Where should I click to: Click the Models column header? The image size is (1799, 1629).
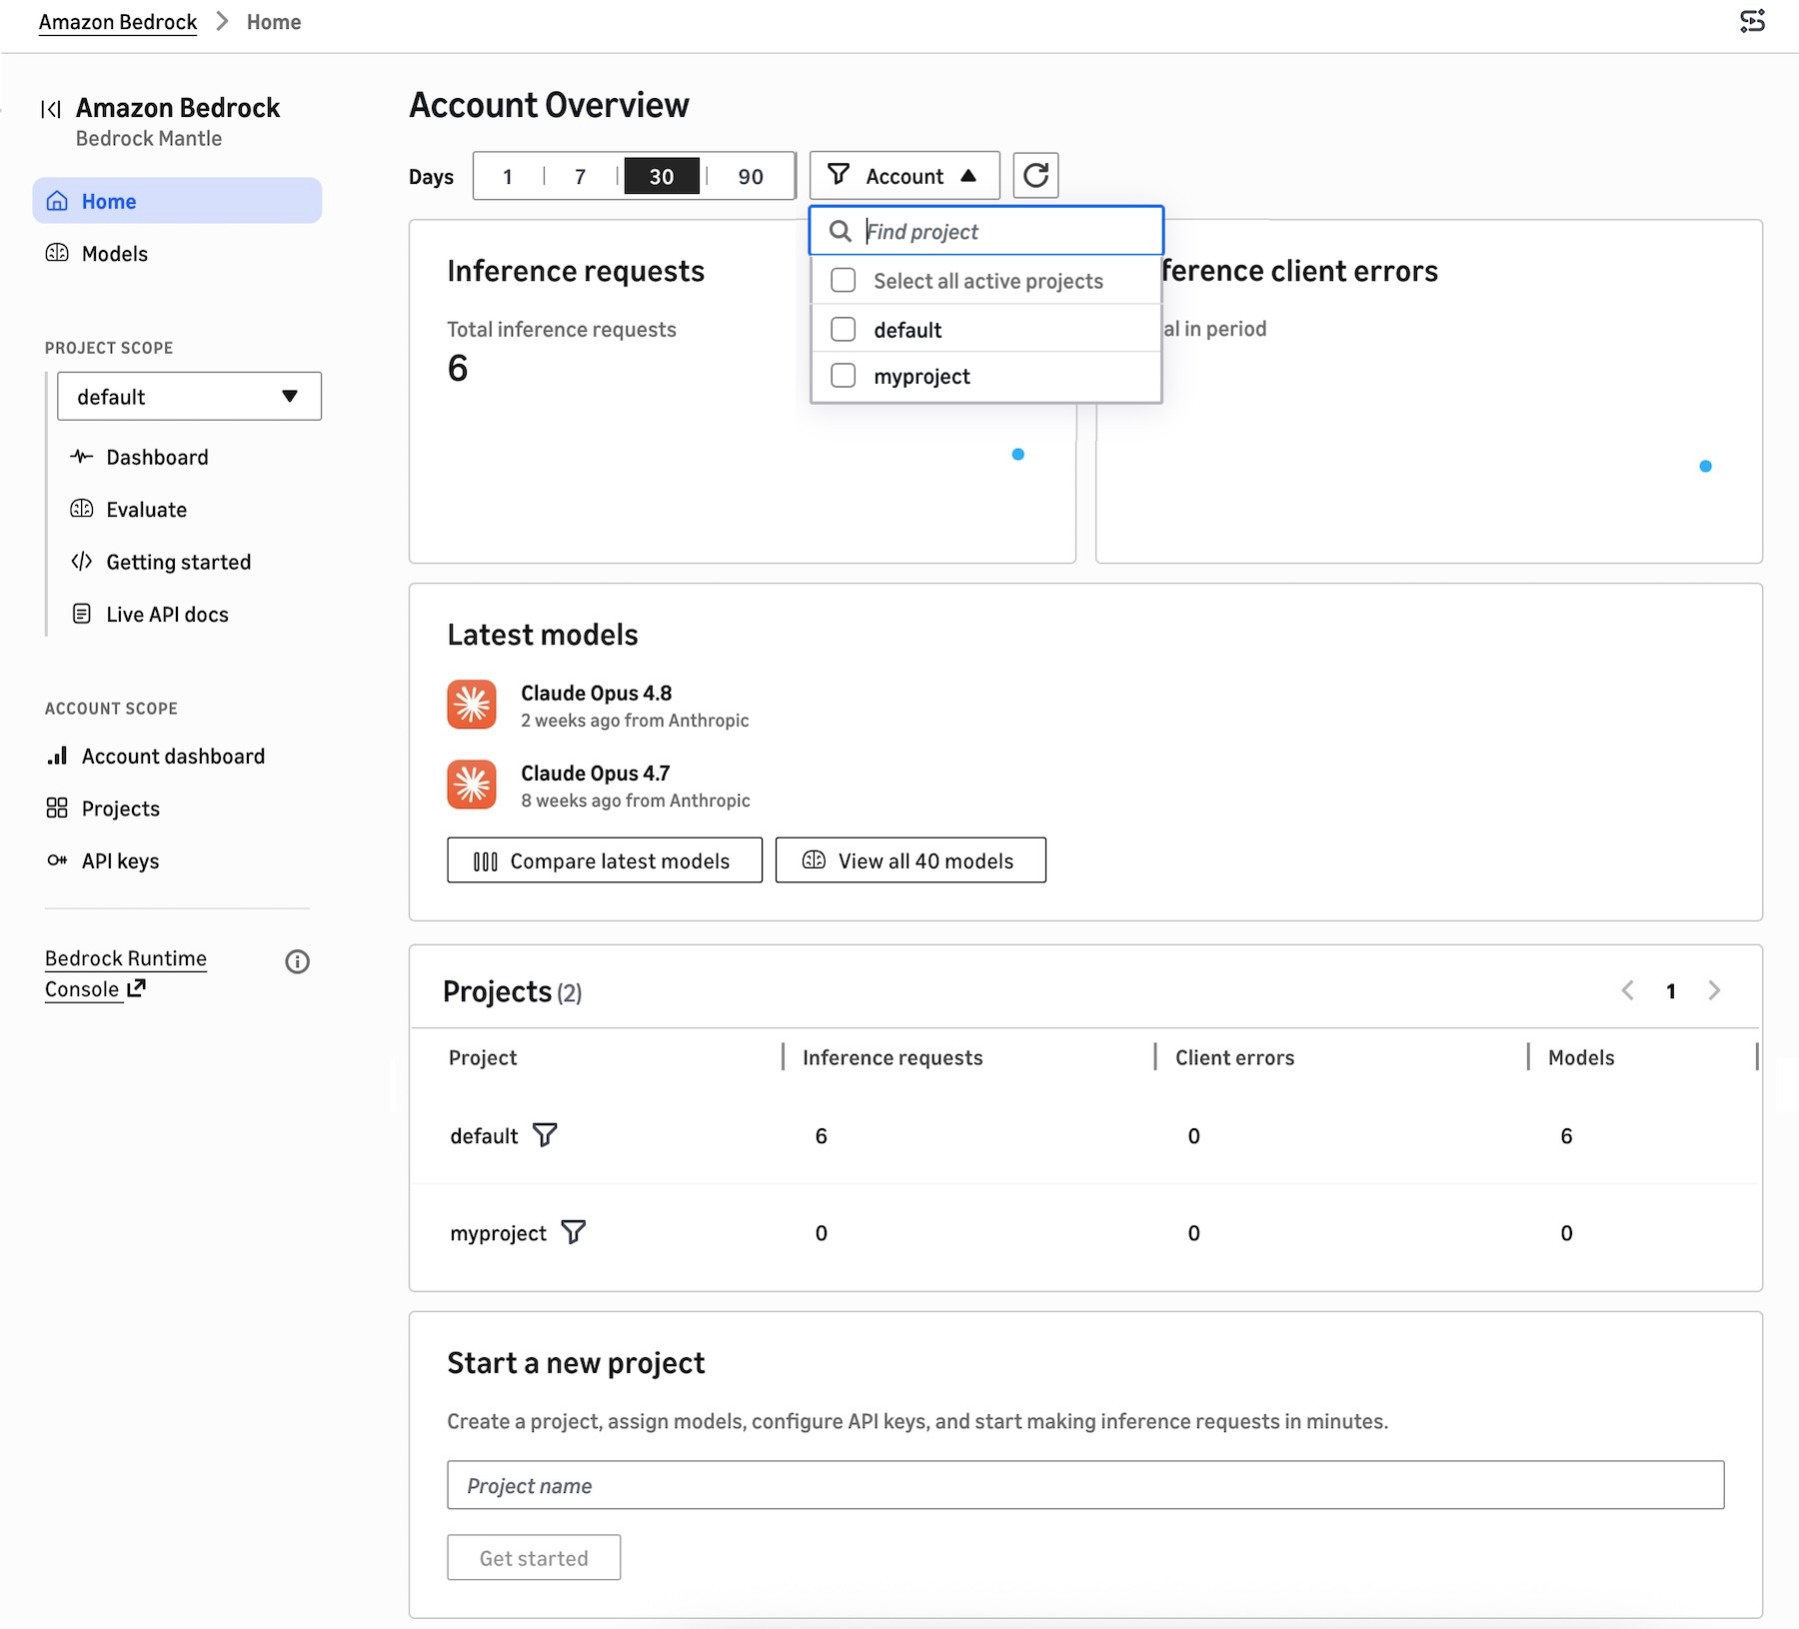click(x=1581, y=1057)
